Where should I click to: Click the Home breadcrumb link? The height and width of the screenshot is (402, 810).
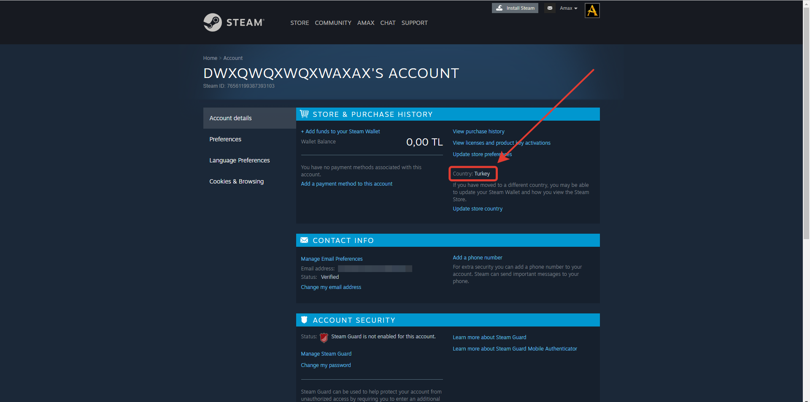coord(210,58)
